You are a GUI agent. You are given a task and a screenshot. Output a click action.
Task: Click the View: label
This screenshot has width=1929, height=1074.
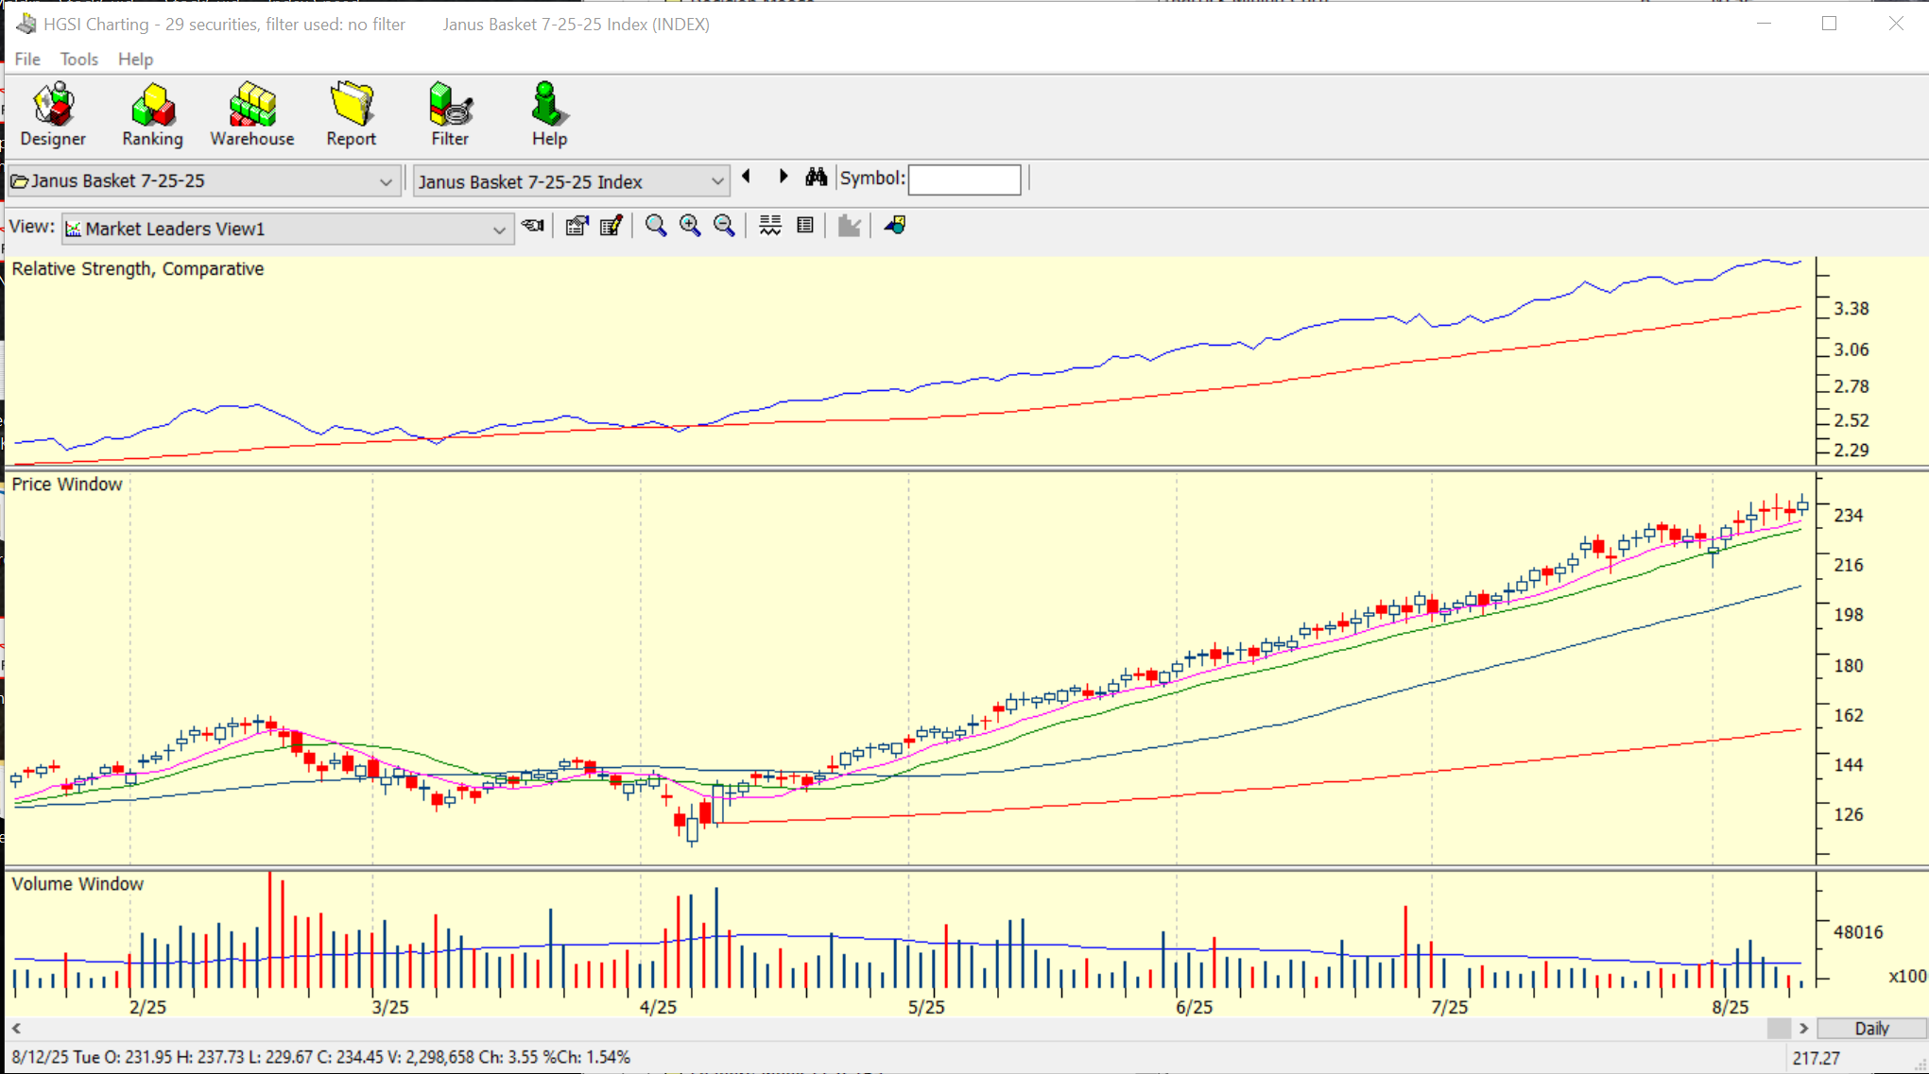[x=31, y=227]
